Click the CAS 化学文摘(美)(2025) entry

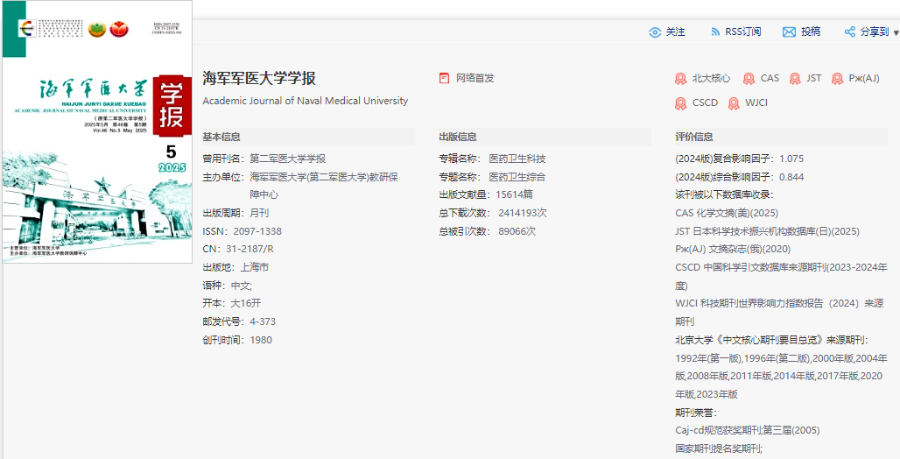point(727,213)
